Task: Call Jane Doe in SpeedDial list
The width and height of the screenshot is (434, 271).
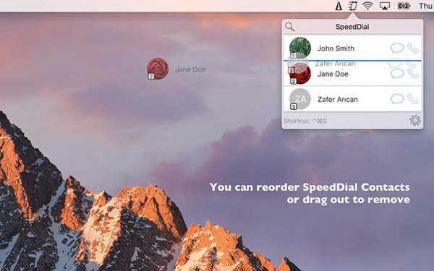Action: pyautogui.click(x=413, y=74)
